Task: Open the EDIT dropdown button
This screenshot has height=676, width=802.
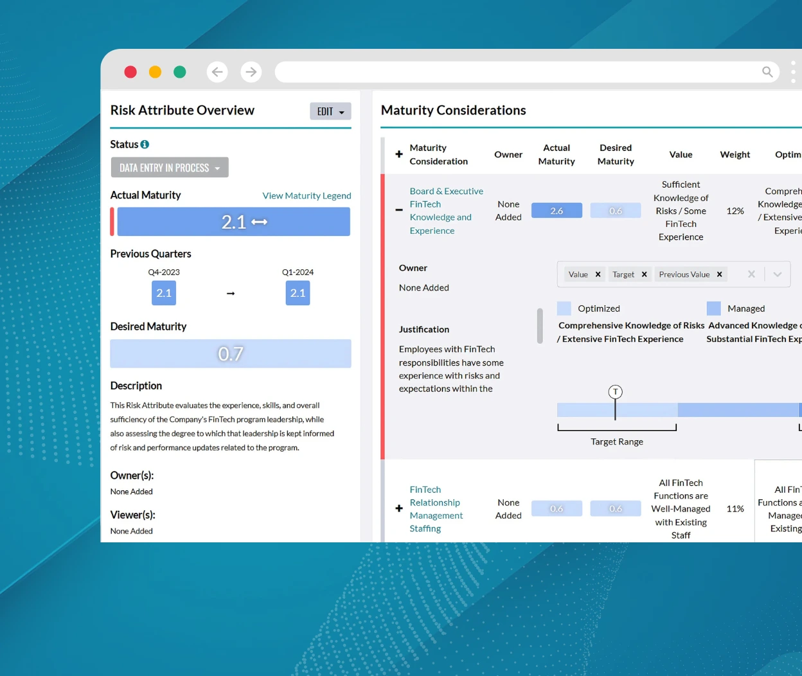Action: [x=330, y=111]
